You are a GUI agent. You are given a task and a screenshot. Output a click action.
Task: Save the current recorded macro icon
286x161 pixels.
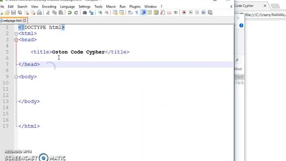210,13
